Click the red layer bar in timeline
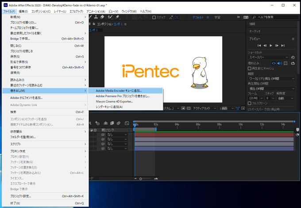Screen dimensions: 301x208 click(214, 134)
